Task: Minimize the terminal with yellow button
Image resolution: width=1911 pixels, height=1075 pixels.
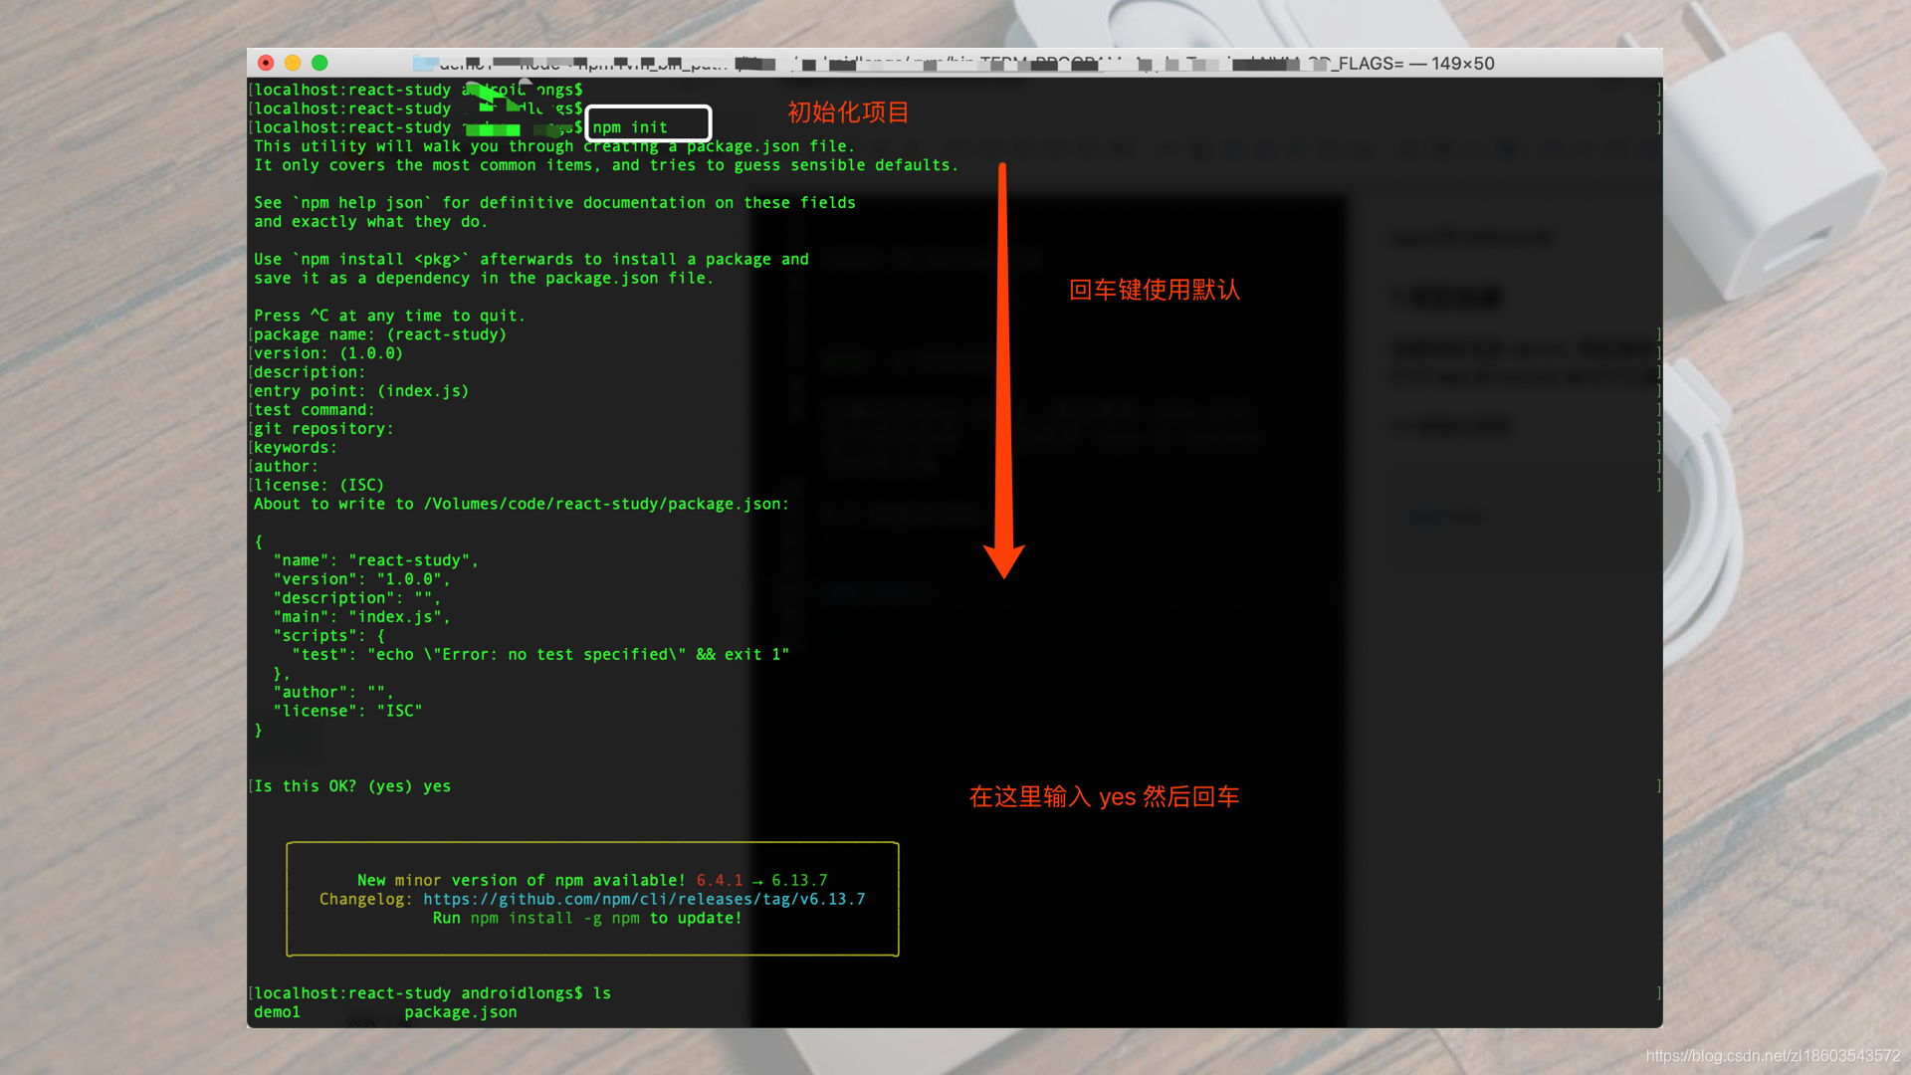Action: [x=293, y=63]
